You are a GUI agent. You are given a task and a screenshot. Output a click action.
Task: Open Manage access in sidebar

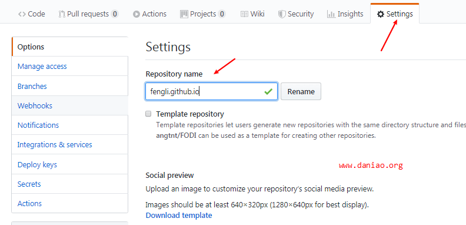point(70,66)
